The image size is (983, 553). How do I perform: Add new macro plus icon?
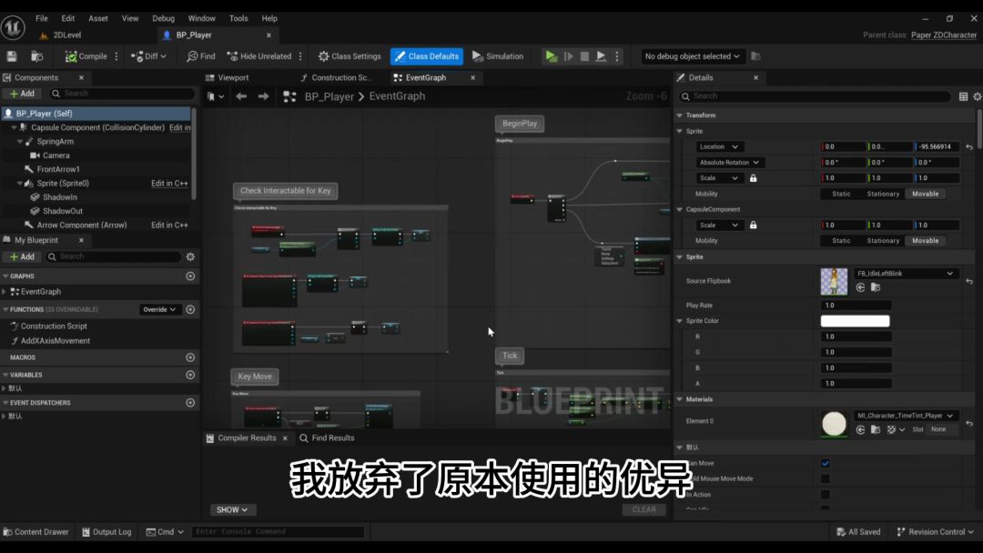[x=190, y=357]
